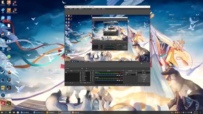The height and width of the screenshot is (114, 203).
Task: Open the OBS Studio desktop shortcut
Action: pyautogui.click(x=3, y=80)
